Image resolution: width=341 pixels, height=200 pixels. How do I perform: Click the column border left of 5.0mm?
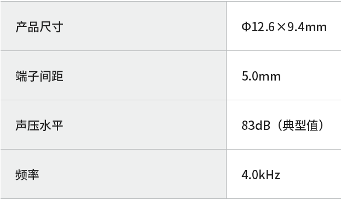tap(226, 76)
